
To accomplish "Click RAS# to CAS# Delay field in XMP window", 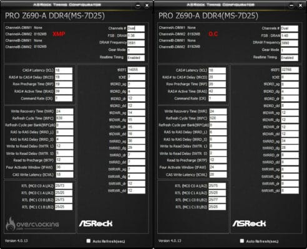I will point(64,77).
